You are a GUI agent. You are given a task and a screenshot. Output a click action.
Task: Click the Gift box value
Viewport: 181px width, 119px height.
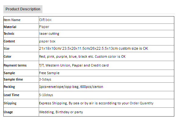coord(45,20)
